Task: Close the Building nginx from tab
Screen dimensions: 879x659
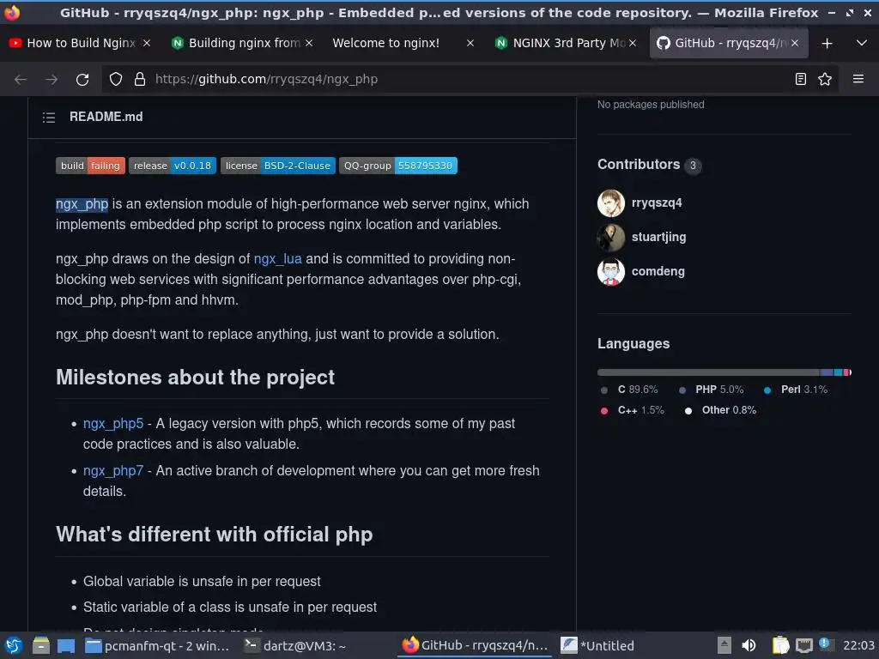Action: click(x=309, y=43)
